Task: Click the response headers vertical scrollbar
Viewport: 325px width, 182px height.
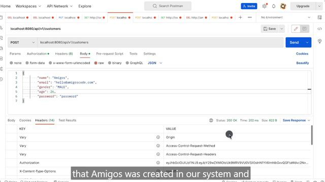Action: (312, 135)
